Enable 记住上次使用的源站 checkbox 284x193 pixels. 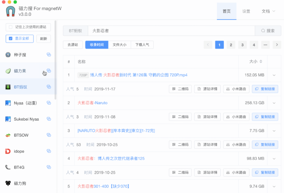11,27
